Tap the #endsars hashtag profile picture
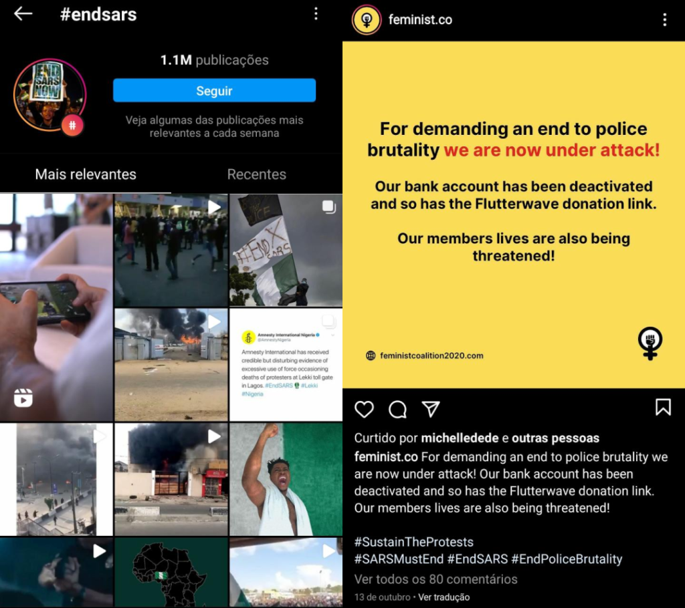 [x=50, y=95]
